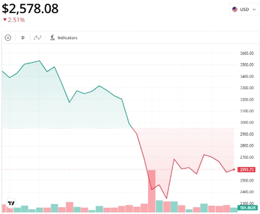Change the chart style via line icon
The width and height of the screenshot is (260, 214).
pyautogui.click(x=37, y=37)
